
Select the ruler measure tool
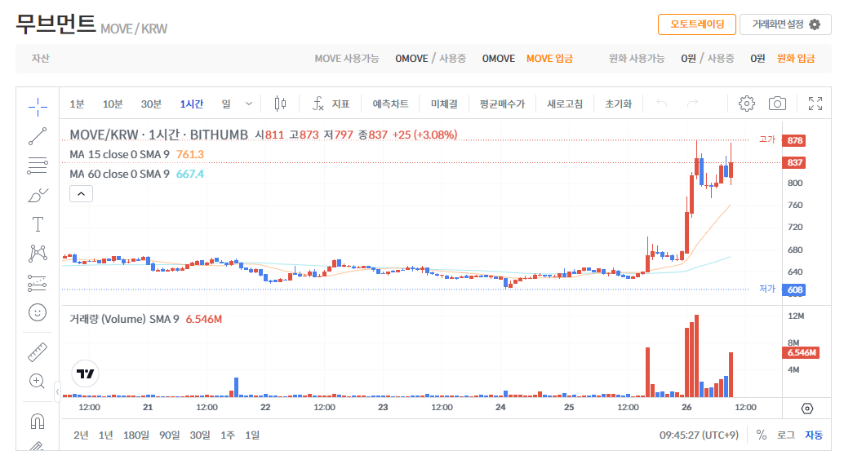point(38,351)
